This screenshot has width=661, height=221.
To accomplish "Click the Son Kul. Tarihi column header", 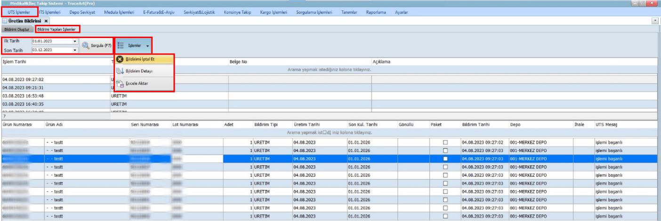I will click(363, 124).
